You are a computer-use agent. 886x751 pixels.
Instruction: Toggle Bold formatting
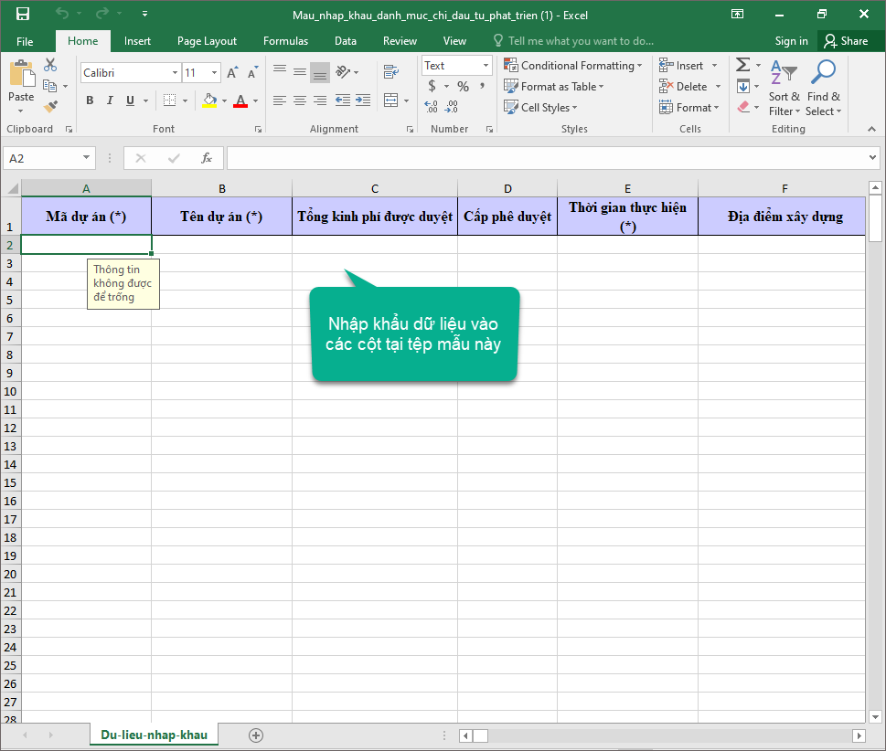[90, 100]
